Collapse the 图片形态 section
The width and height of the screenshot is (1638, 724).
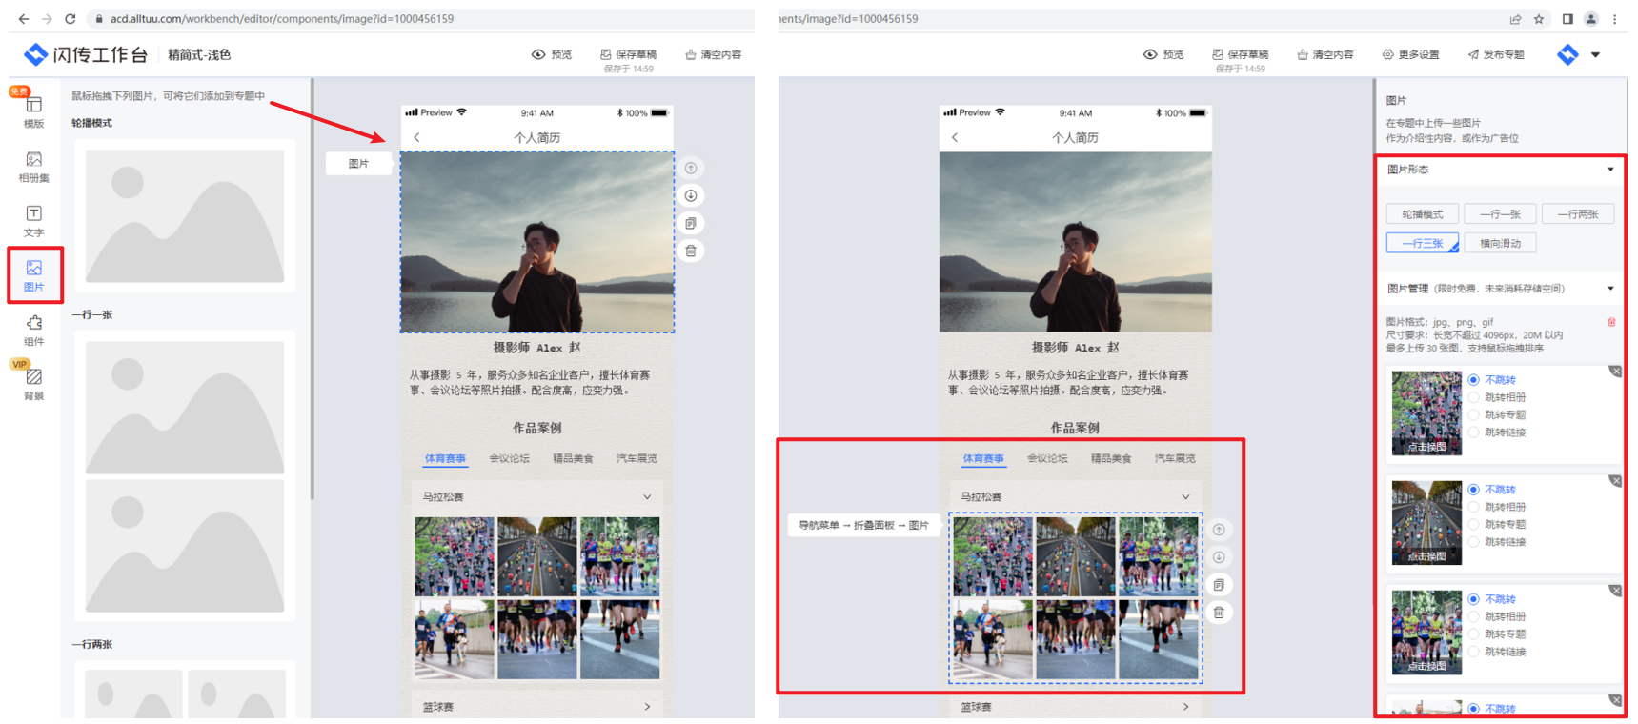(x=1610, y=170)
